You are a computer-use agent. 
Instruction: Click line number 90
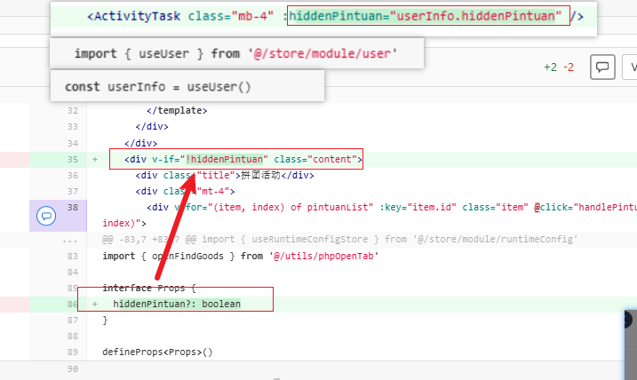73,368
